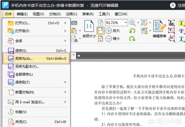Click the clipboard paste icon

pyautogui.click(x=74, y=31)
